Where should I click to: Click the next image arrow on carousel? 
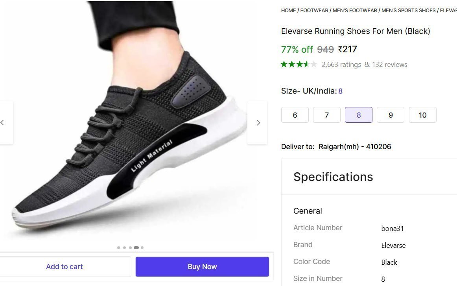point(258,122)
